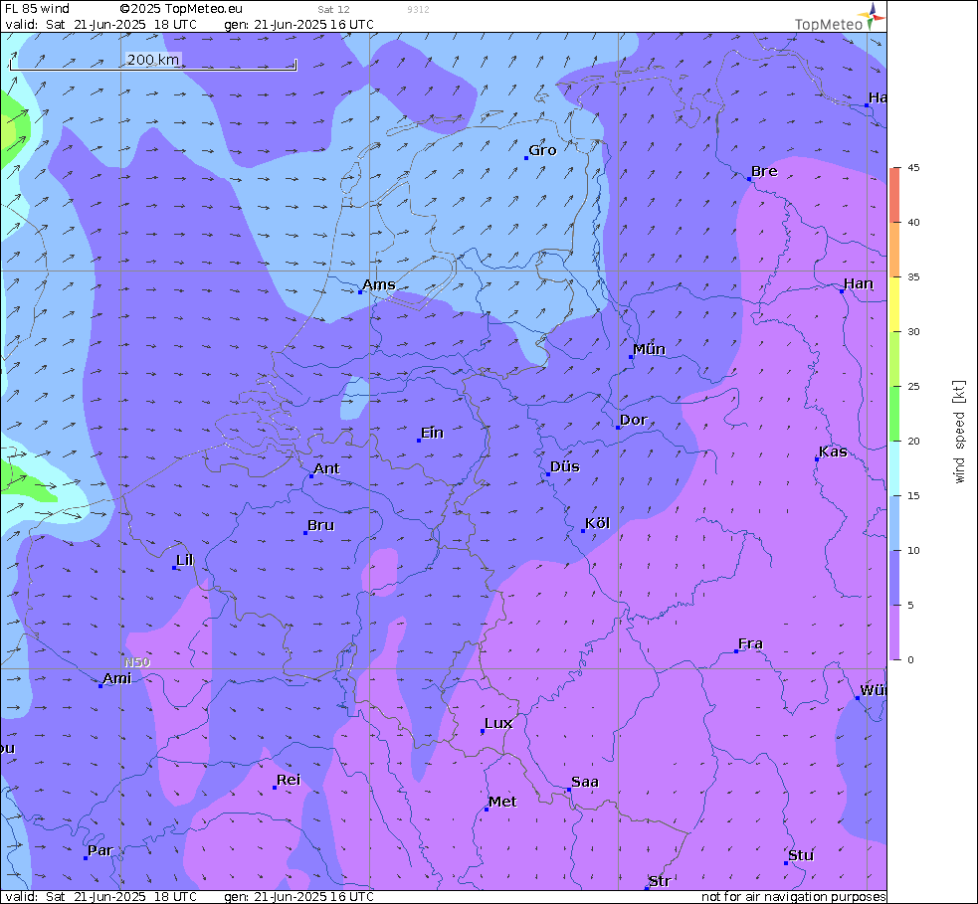Click the "Rei" city label

coord(289,780)
